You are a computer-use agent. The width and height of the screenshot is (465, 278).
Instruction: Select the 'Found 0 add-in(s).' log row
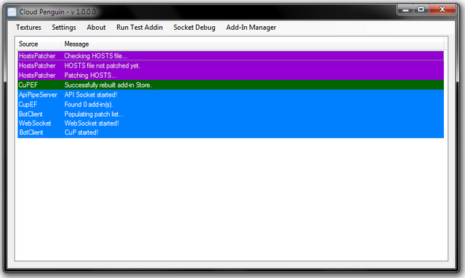coord(231,105)
